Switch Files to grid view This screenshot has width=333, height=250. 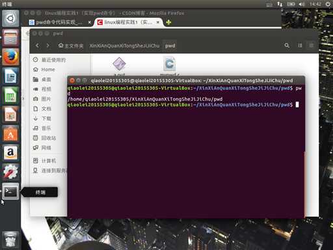(311, 46)
